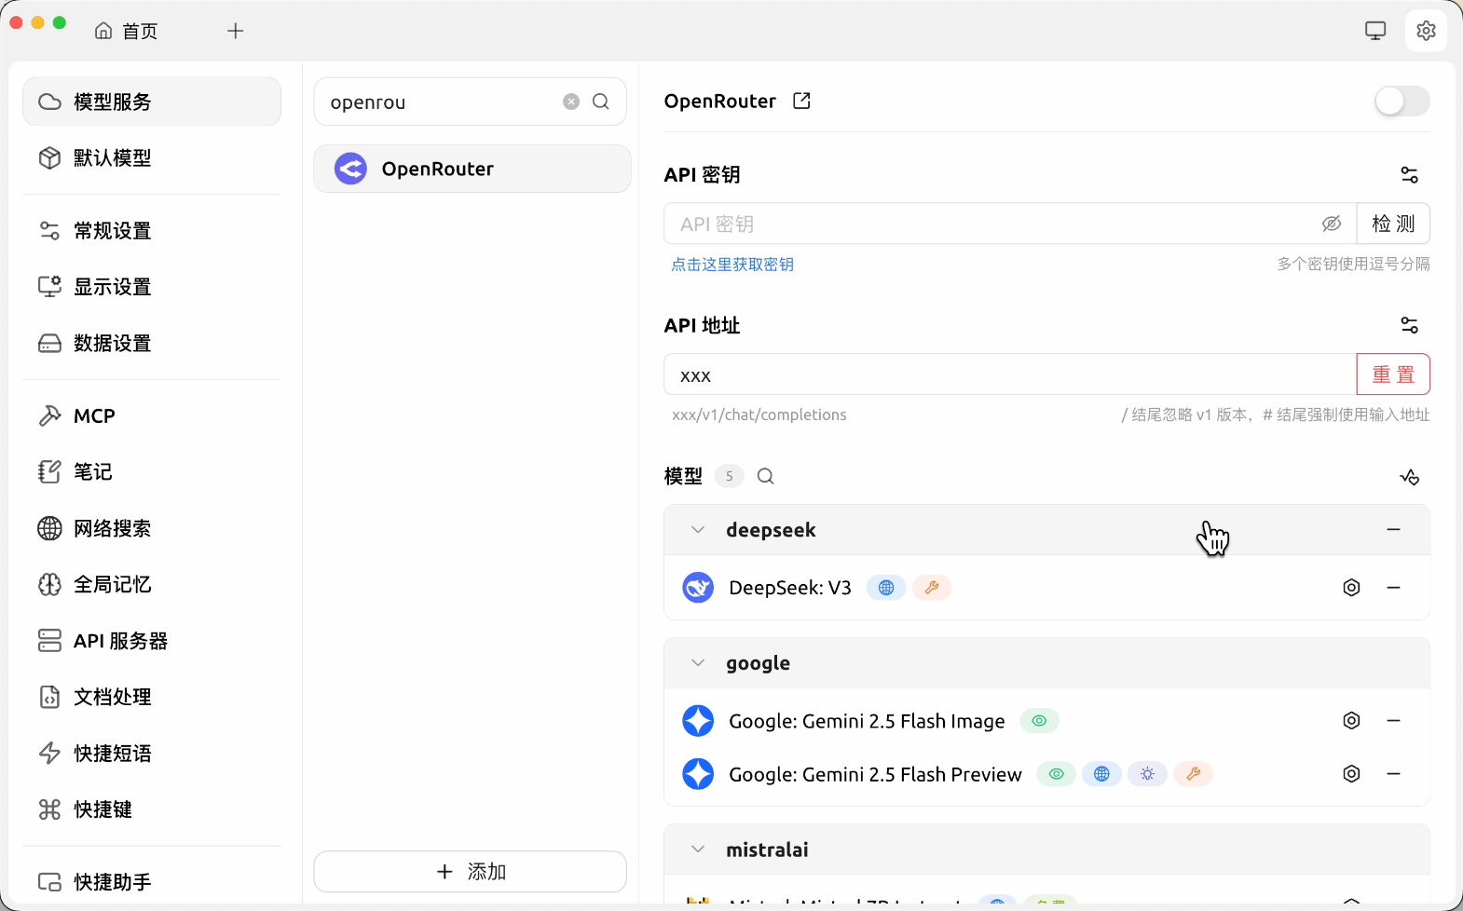Image resolution: width=1463 pixels, height=911 pixels.
Task: Open settings for DeepSeek: V3 model
Action: point(1351,588)
